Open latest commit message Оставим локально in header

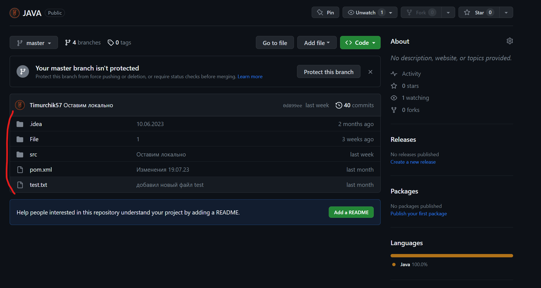point(88,105)
